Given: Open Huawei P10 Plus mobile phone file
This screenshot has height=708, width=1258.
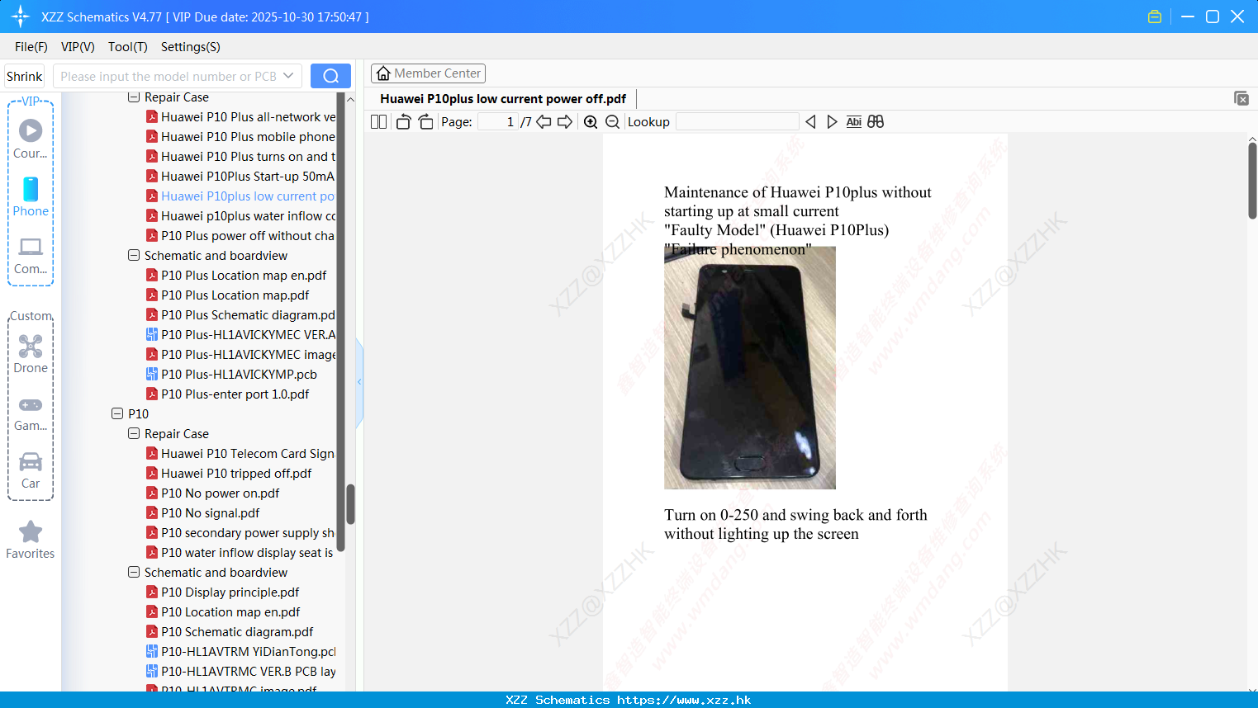Looking at the screenshot, I should [x=240, y=137].
